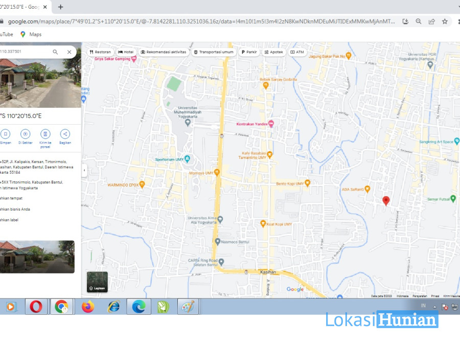Select ADA SaRanG restaurant marker
The width and height of the screenshot is (460, 345).
pyautogui.click(x=367, y=189)
